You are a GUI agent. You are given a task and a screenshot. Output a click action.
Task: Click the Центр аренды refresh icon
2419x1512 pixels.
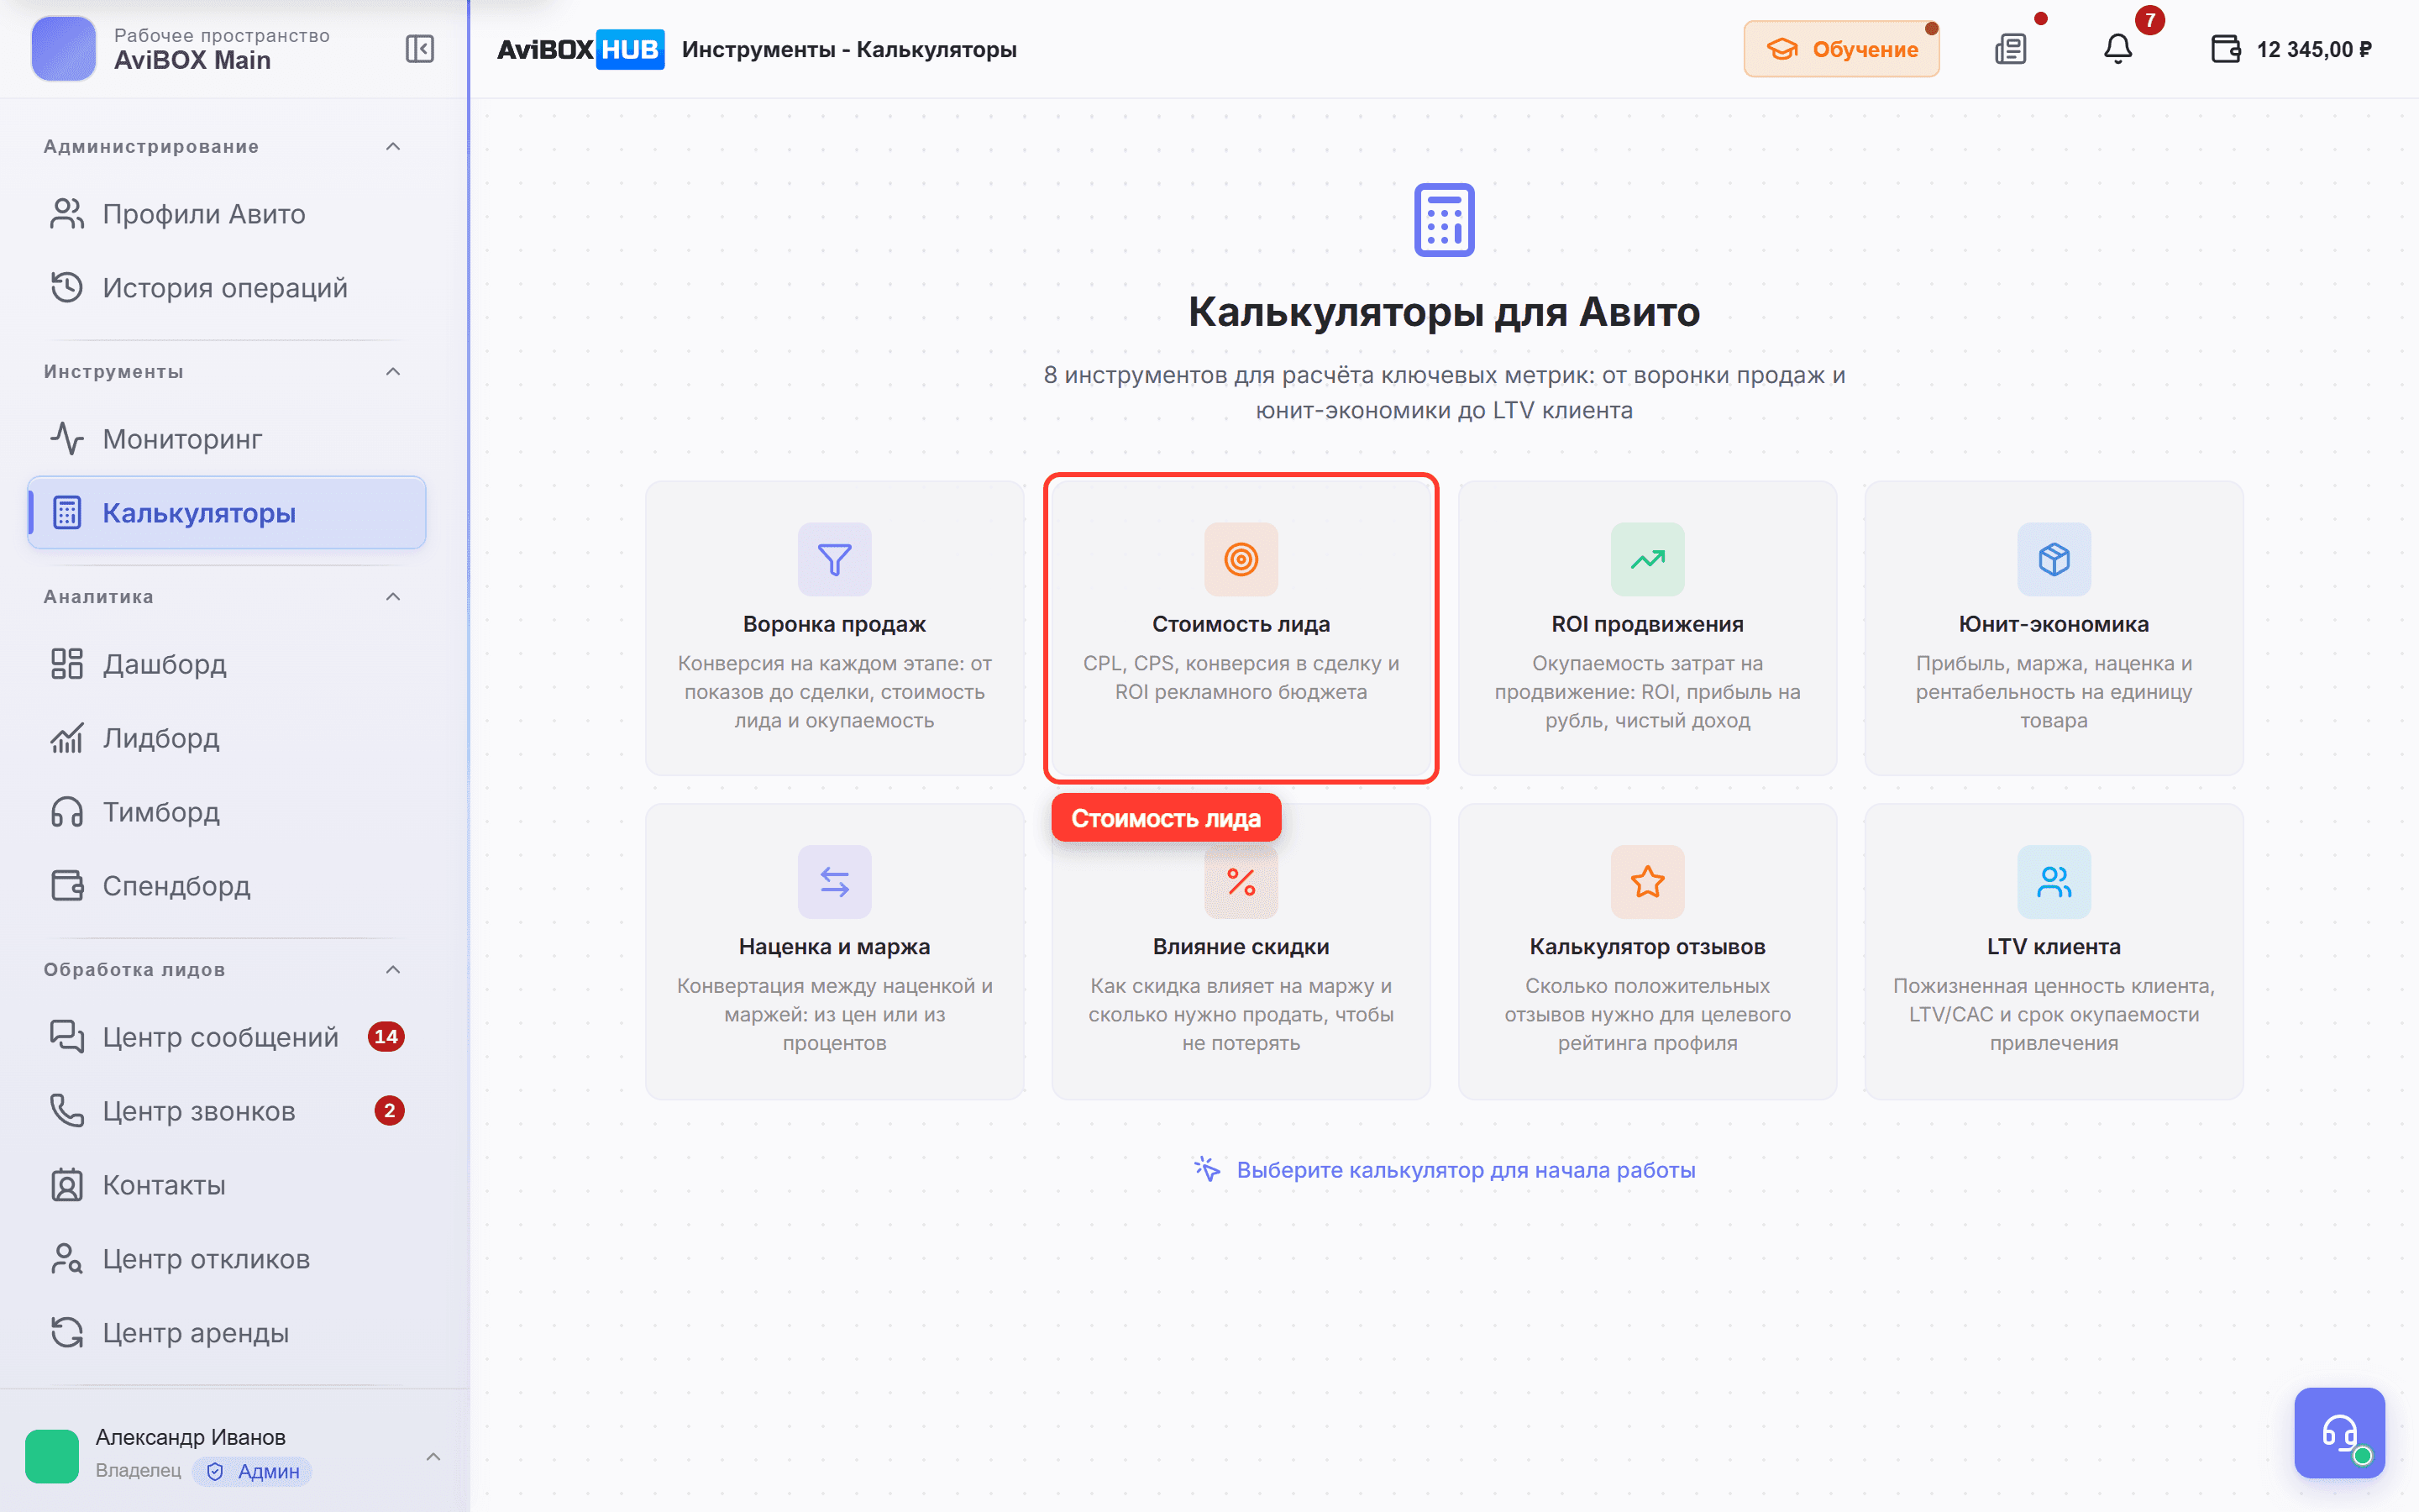tap(67, 1333)
